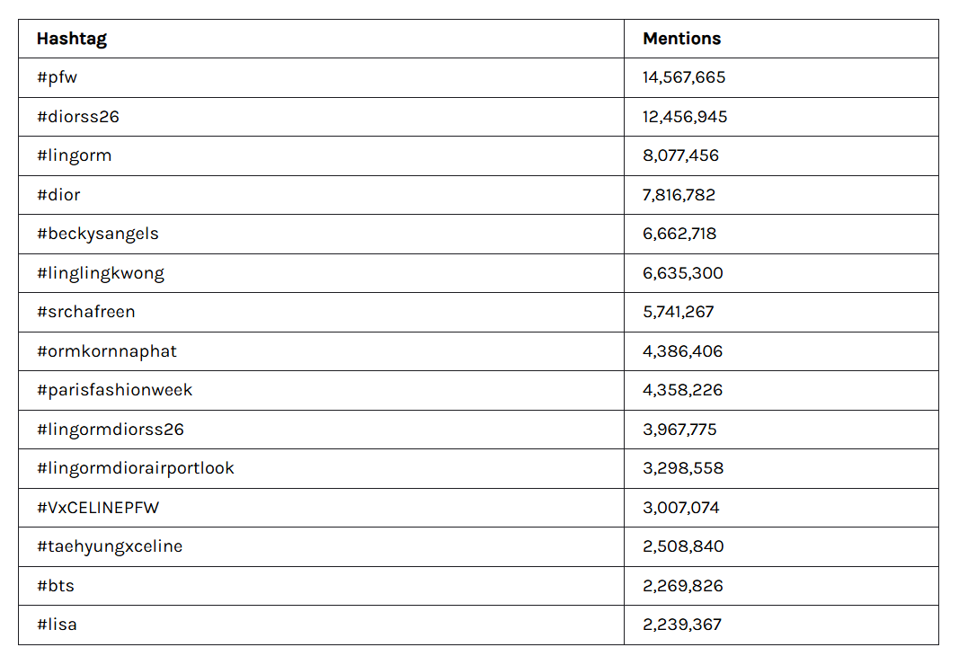
Task: Select the #taehyungxceline cell
Action: click(x=110, y=546)
